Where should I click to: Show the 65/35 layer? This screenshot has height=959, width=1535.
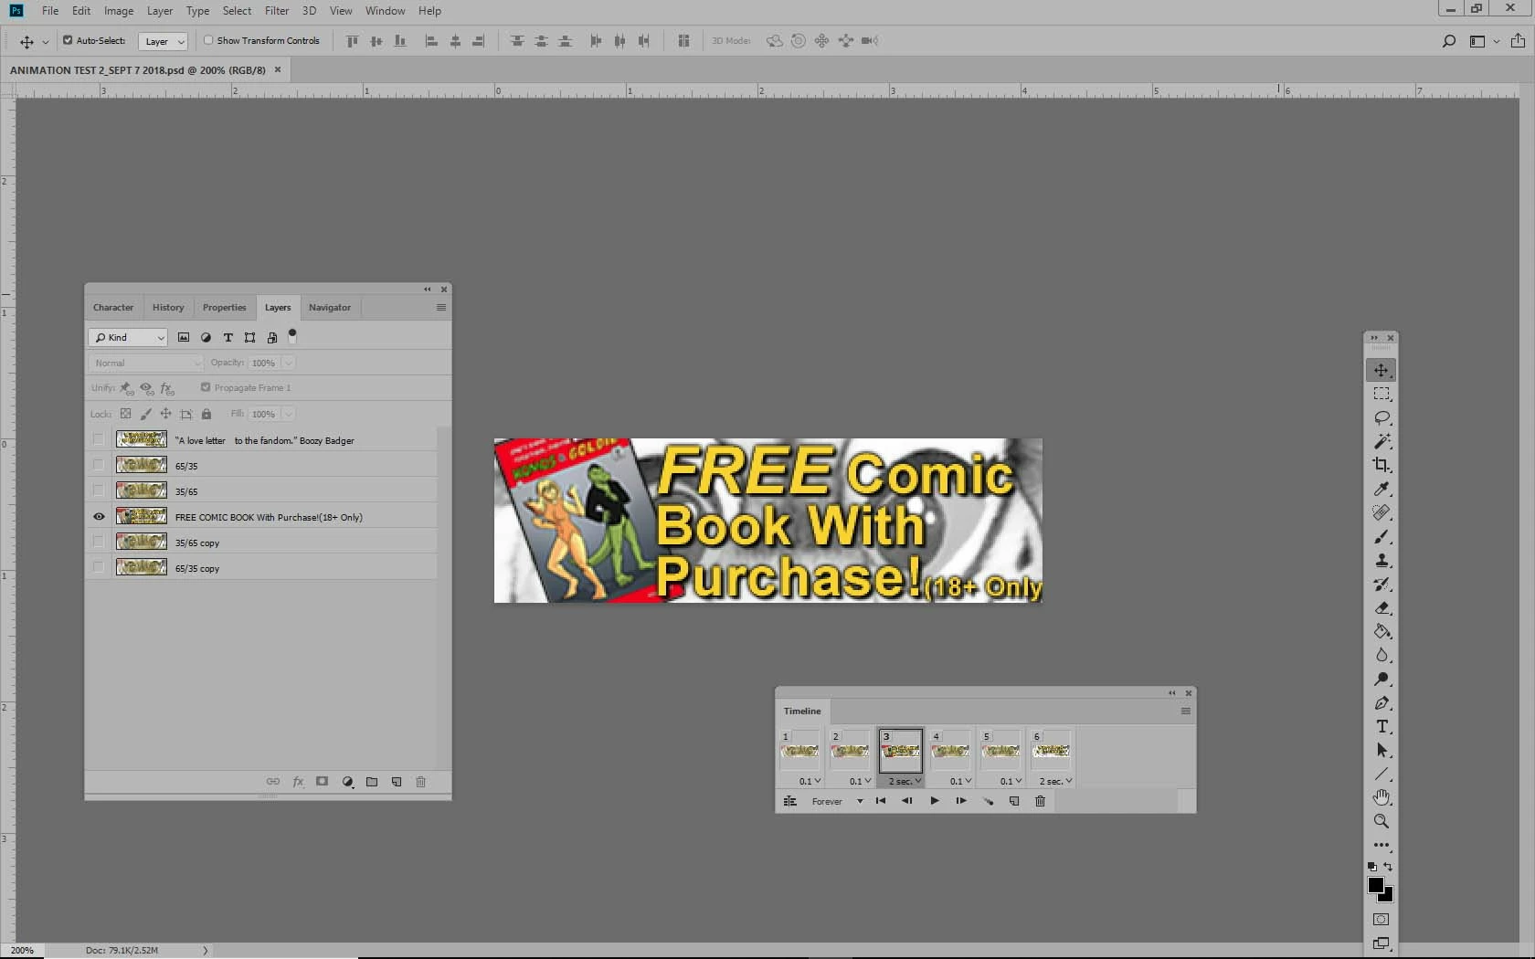point(99,465)
